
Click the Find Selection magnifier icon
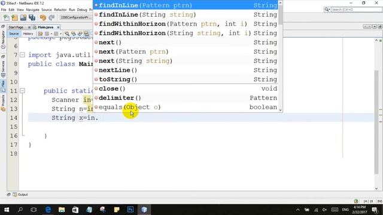click(x=66, y=33)
